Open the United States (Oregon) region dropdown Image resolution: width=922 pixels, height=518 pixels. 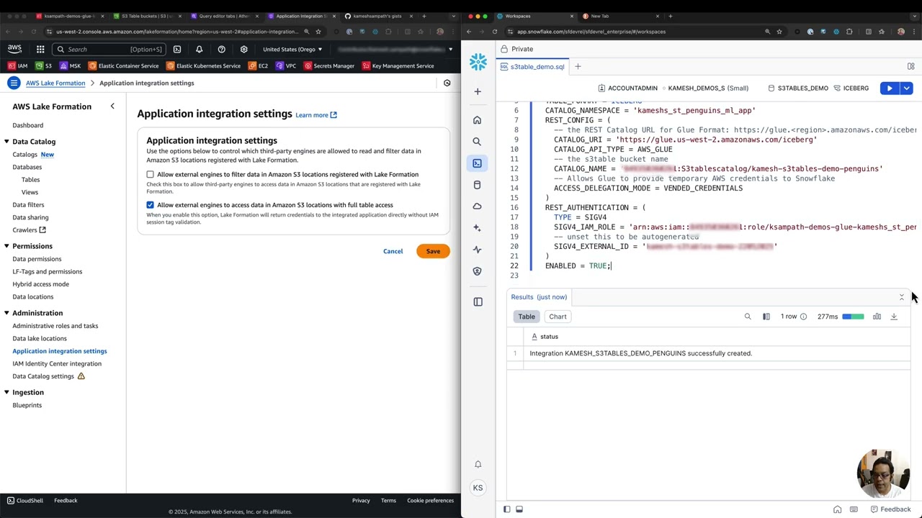[292, 49]
